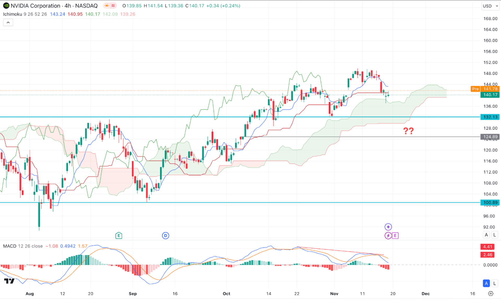Click the red ?? text annotation
Viewport: 501px width, 300px height.
pyautogui.click(x=408, y=131)
